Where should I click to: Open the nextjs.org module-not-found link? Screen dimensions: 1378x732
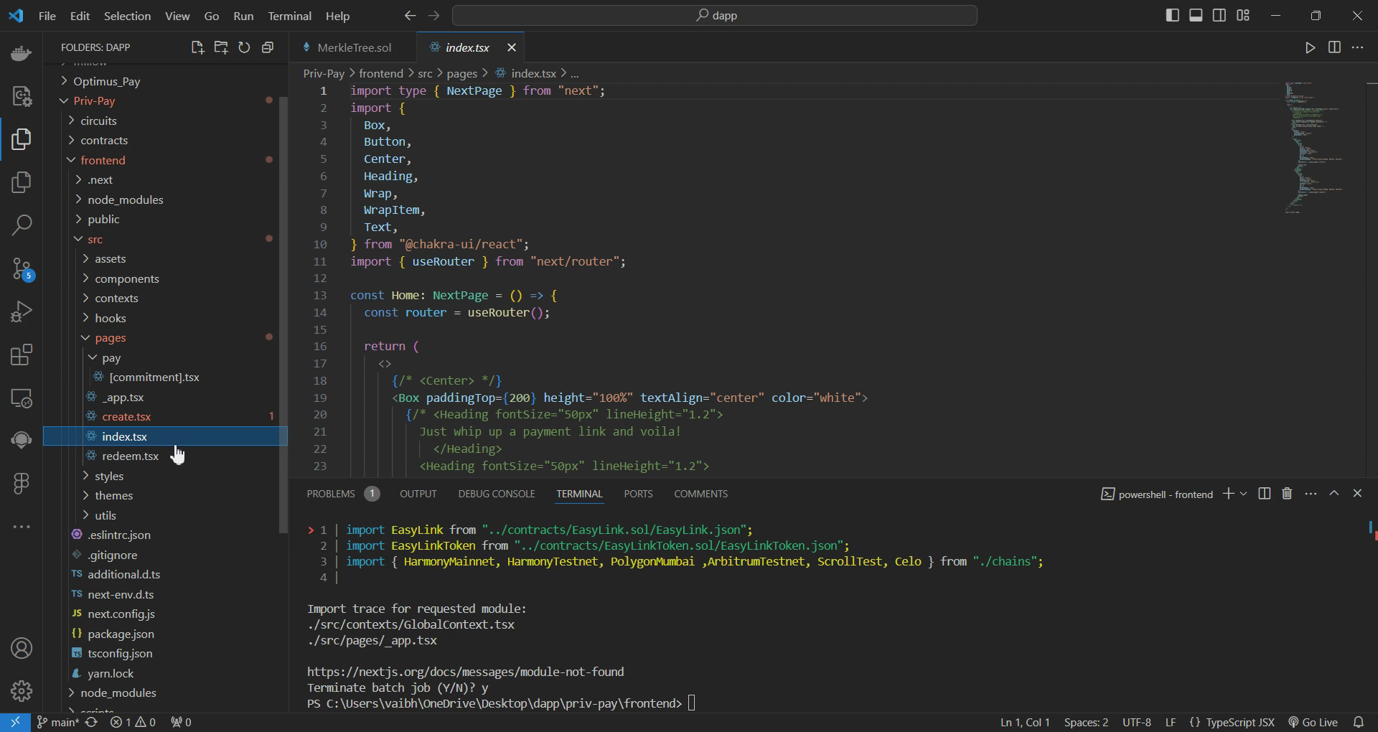pyautogui.click(x=466, y=672)
